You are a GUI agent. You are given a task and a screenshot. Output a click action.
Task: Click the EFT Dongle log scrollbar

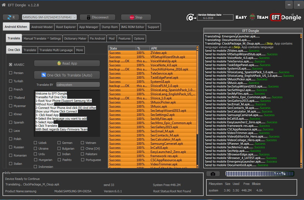click(301, 101)
